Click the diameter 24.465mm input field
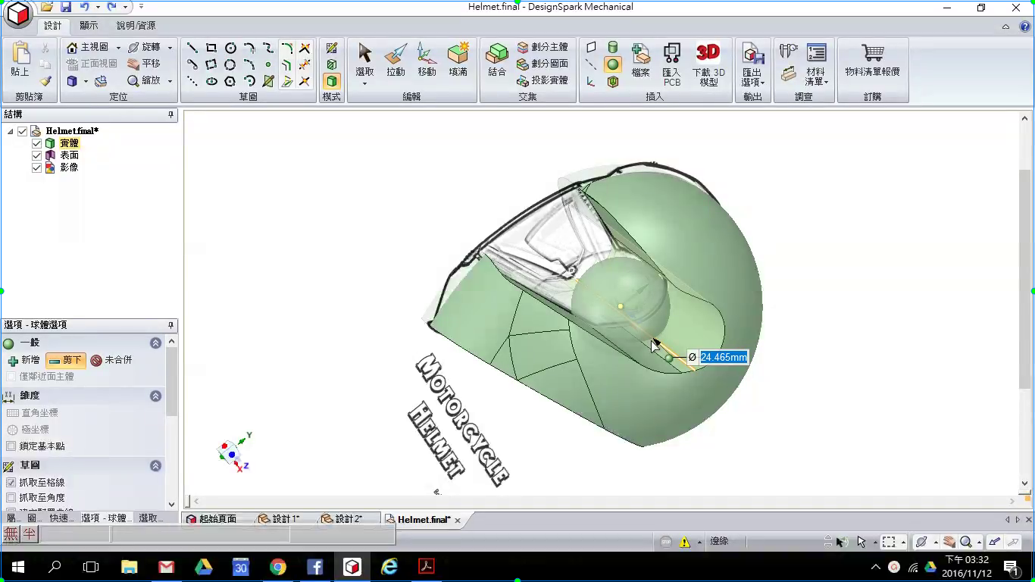The height and width of the screenshot is (582, 1035). click(x=724, y=357)
